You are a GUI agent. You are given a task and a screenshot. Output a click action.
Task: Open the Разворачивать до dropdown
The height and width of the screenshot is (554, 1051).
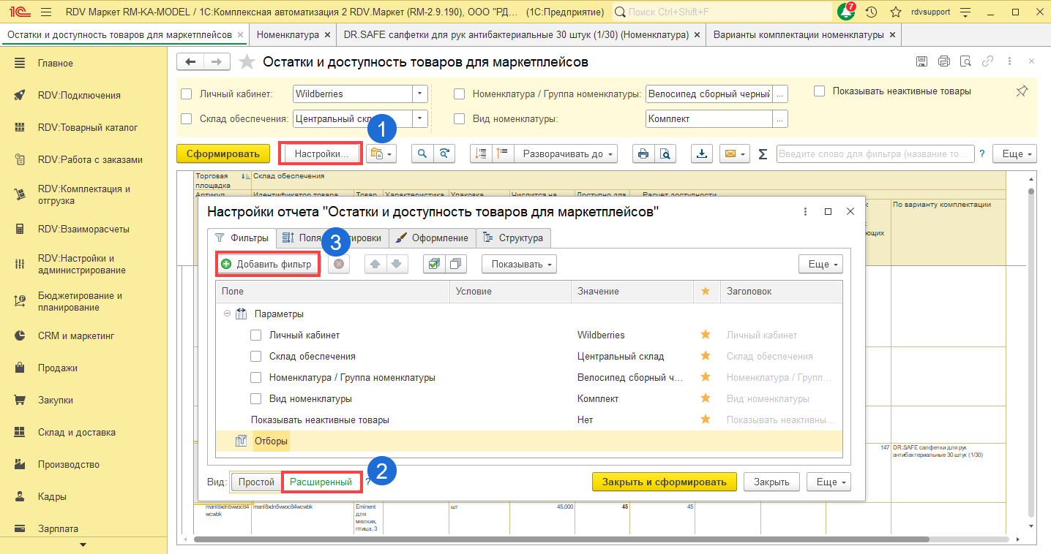[x=565, y=153]
